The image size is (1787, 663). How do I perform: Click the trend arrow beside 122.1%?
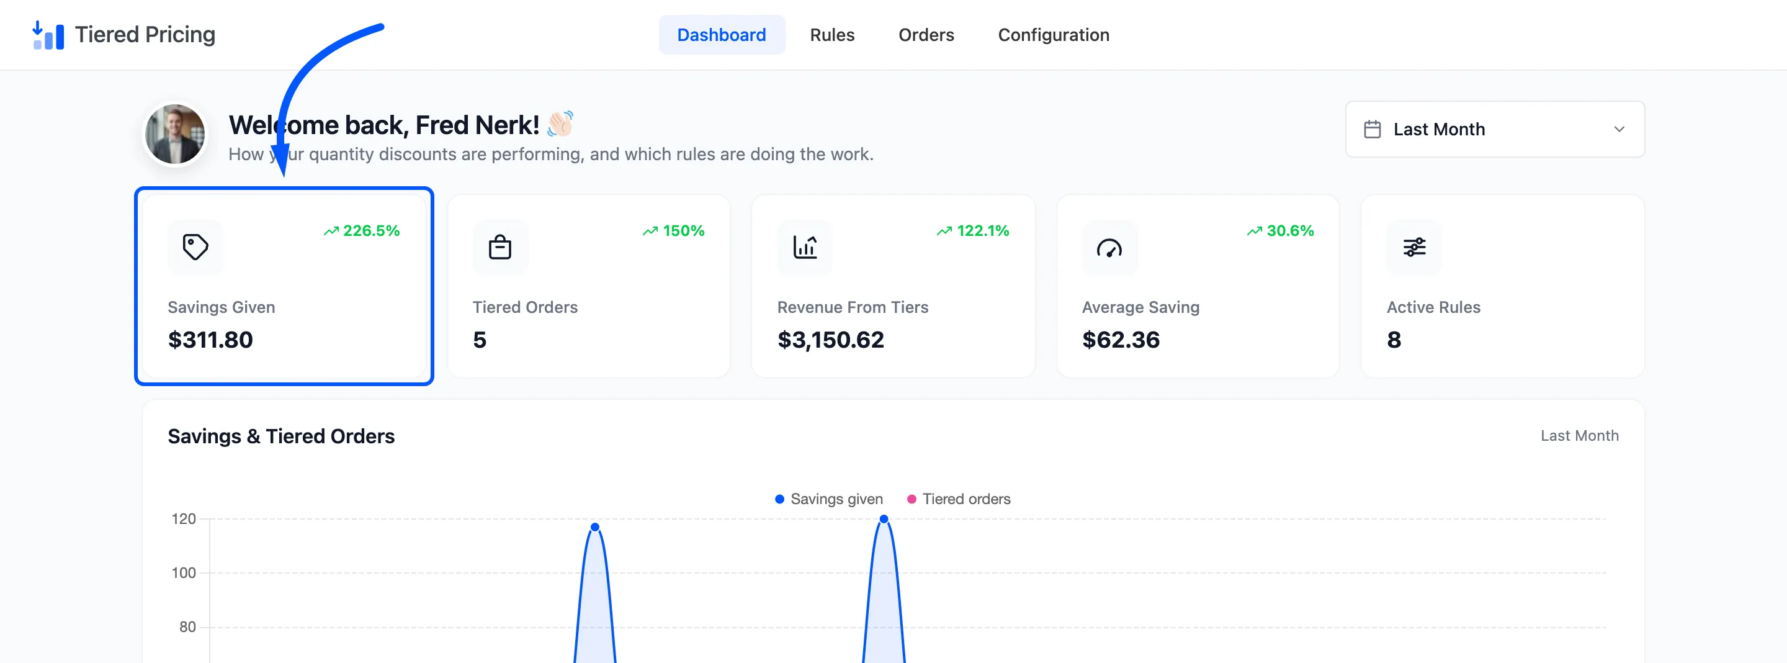point(944,231)
